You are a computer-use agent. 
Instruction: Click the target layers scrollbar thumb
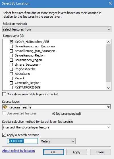tap(109, 63)
